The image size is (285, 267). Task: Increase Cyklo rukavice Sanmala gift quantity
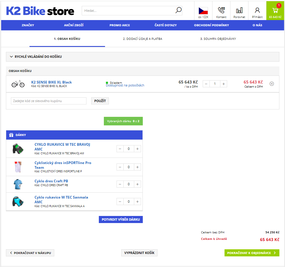click(x=137, y=202)
